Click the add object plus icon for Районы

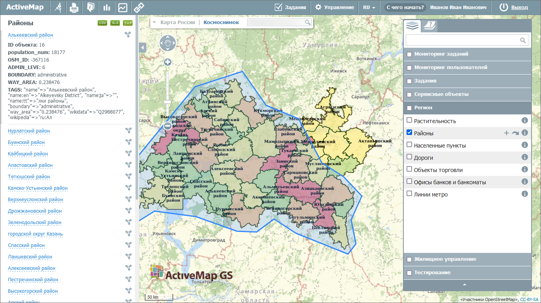tap(506, 133)
